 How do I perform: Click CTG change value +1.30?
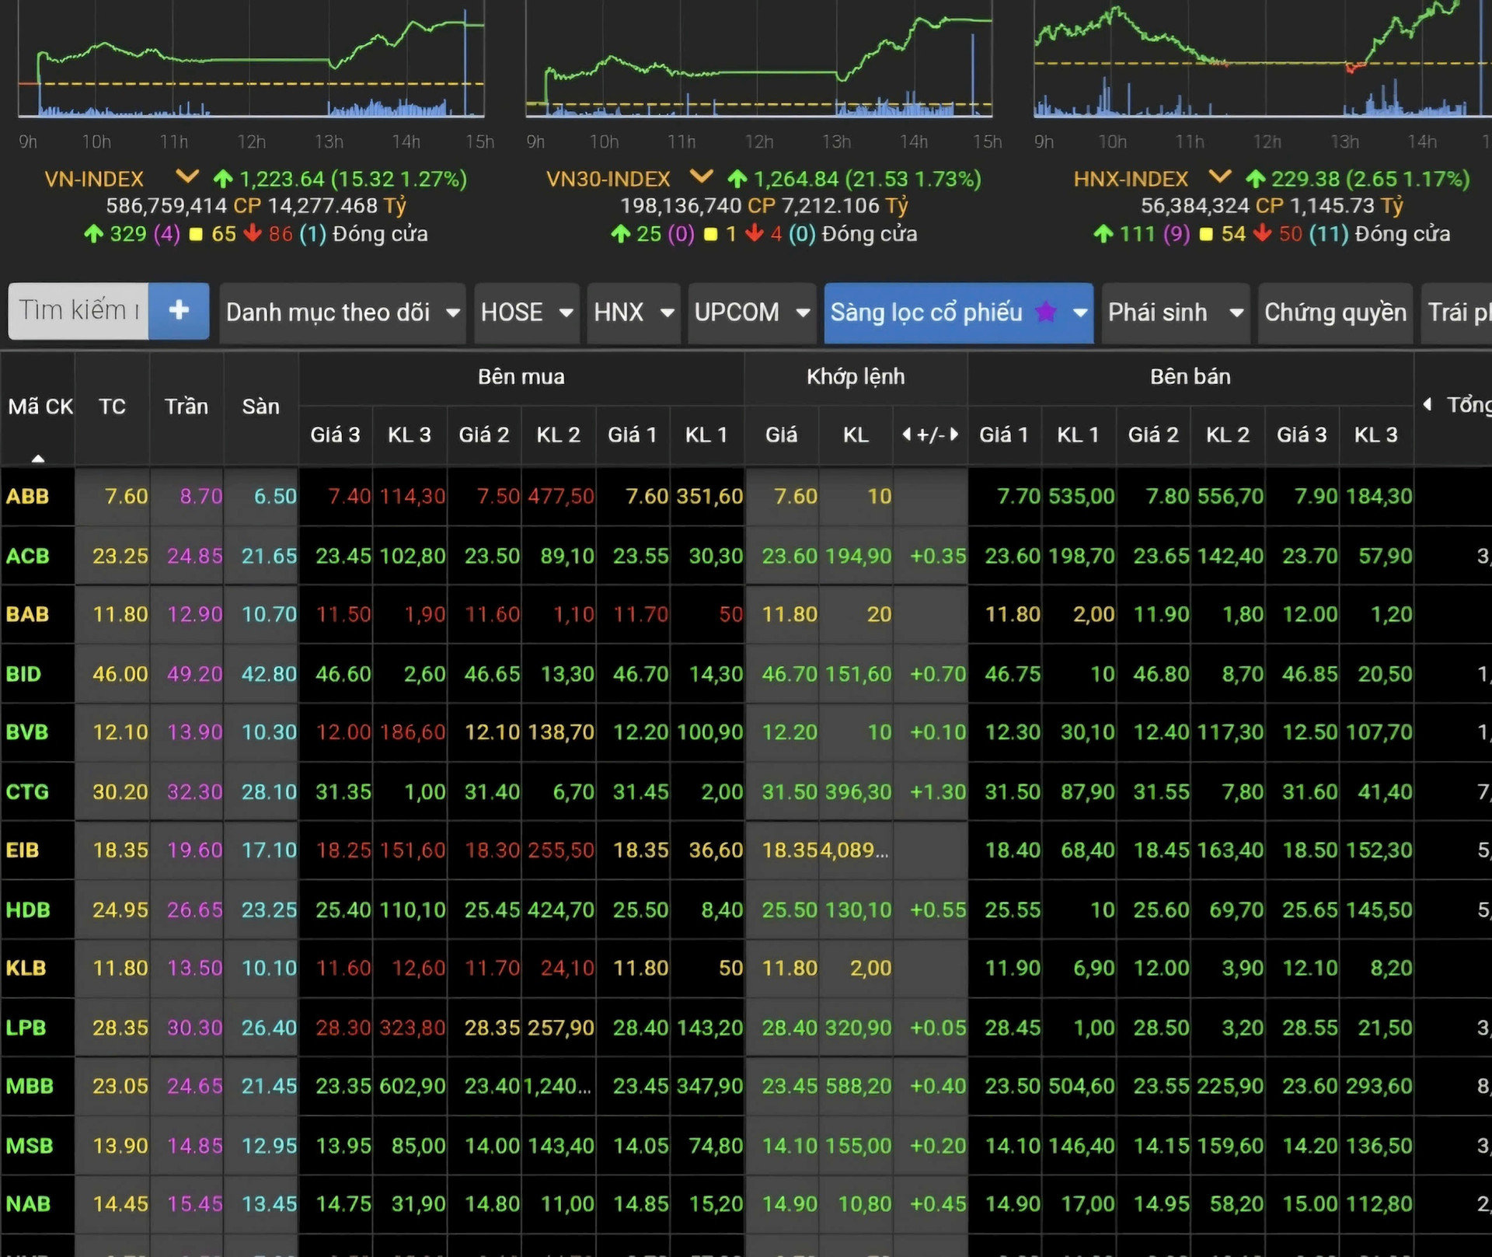(938, 792)
